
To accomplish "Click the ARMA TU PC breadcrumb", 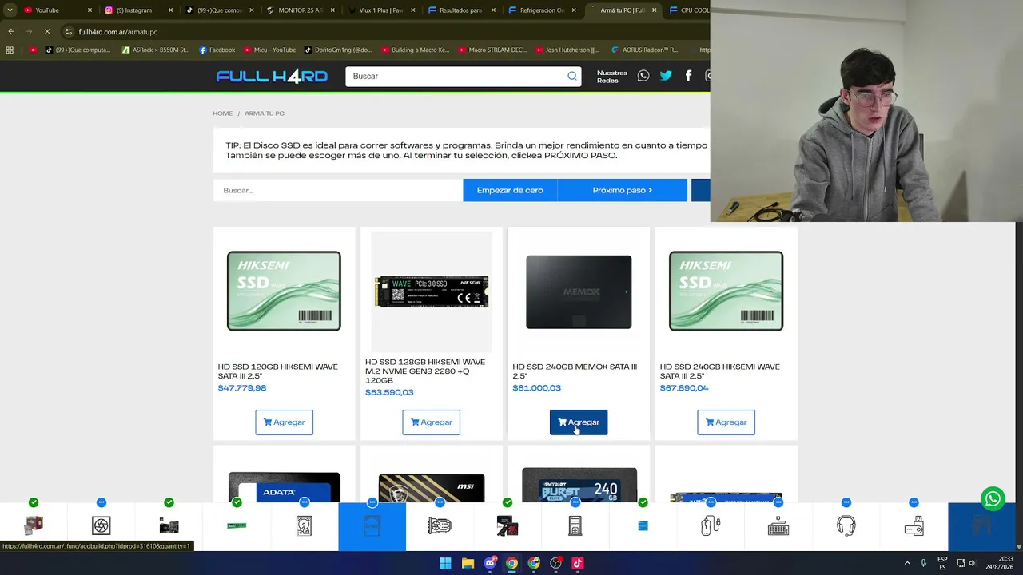I will [x=265, y=113].
